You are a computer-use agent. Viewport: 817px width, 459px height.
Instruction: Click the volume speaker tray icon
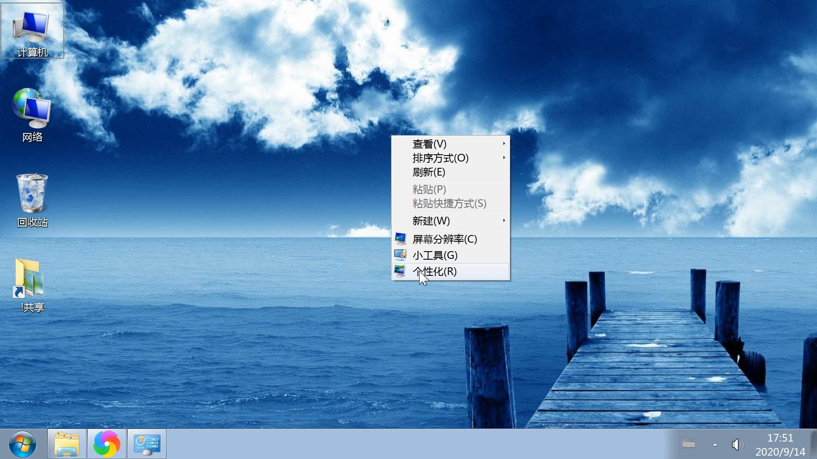click(737, 445)
